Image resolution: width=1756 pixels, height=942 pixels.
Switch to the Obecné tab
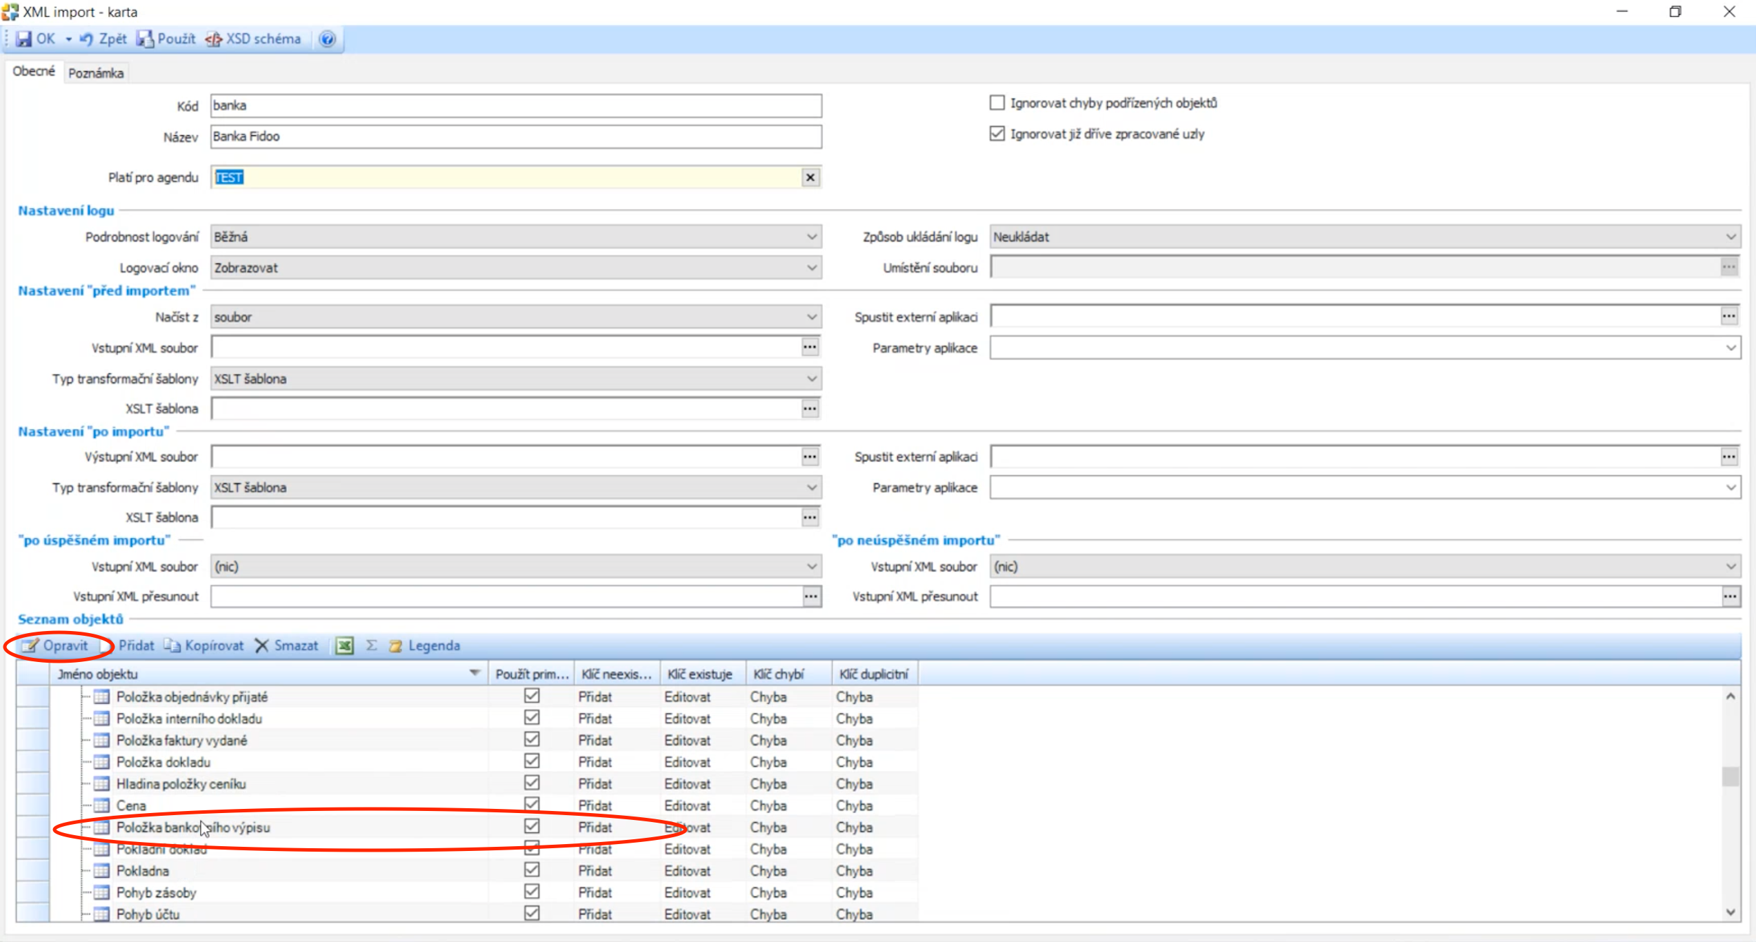pyautogui.click(x=34, y=72)
